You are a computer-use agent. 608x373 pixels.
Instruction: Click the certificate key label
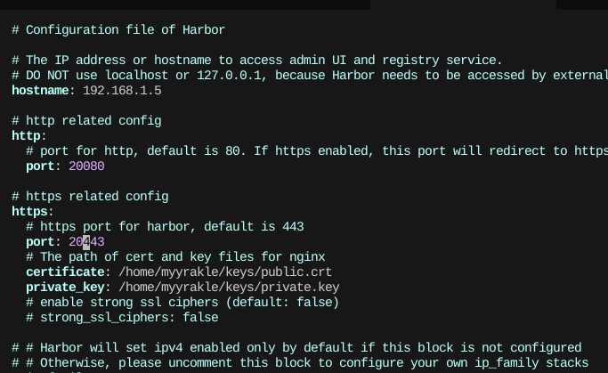pyautogui.click(x=64, y=272)
